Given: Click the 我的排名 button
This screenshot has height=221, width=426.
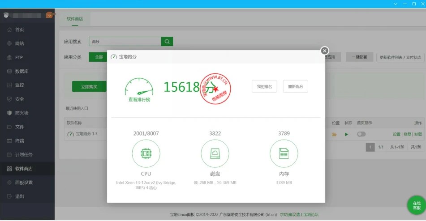Looking at the screenshot, I should click(x=264, y=86).
